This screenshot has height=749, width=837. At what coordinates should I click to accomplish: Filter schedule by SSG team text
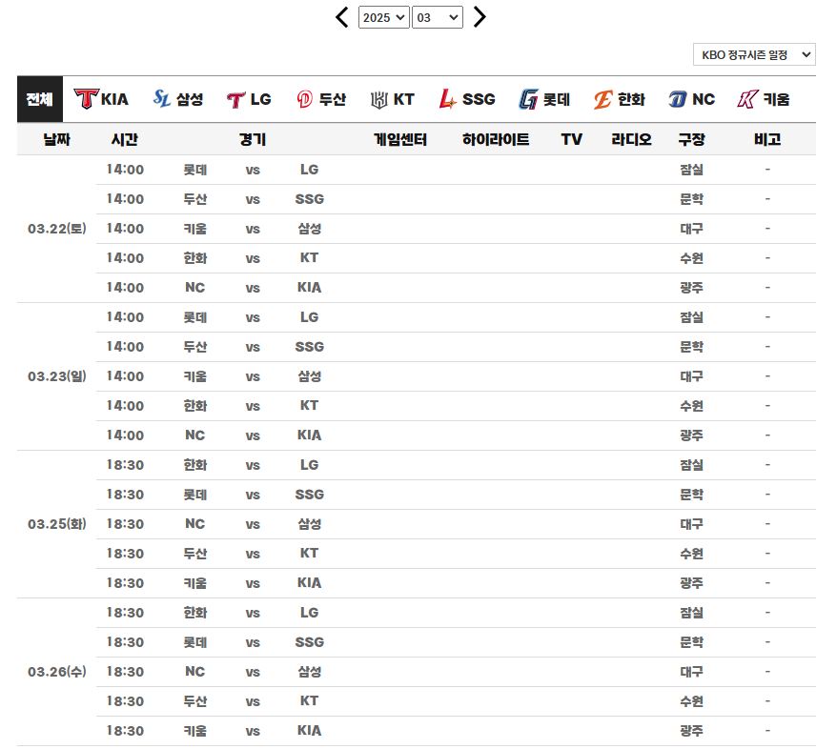pyautogui.click(x=479, y=99)
